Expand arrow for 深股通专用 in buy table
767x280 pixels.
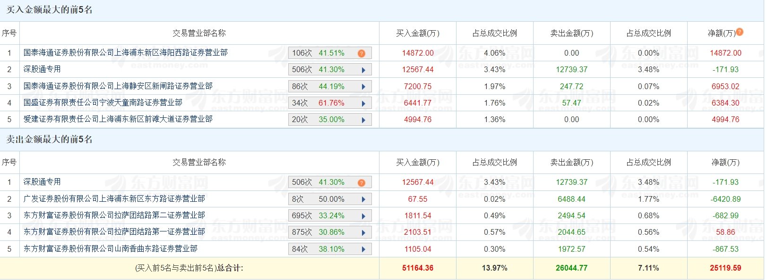click(363, 70)
